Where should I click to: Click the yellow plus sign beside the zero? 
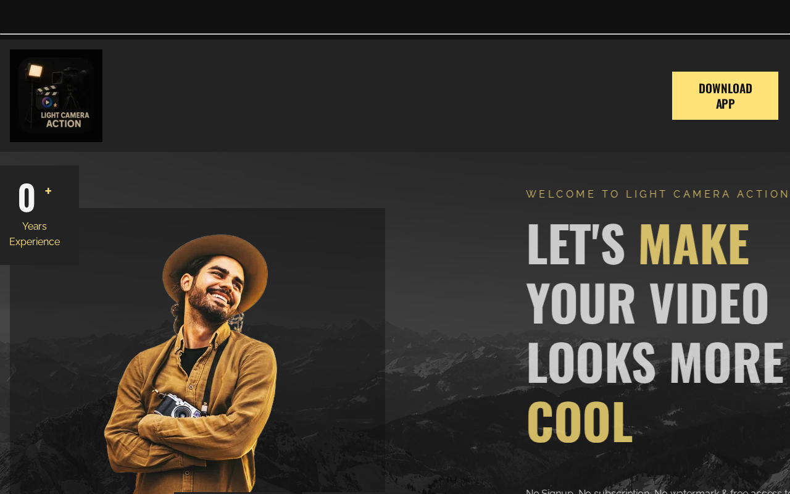(x=48, y=191)
